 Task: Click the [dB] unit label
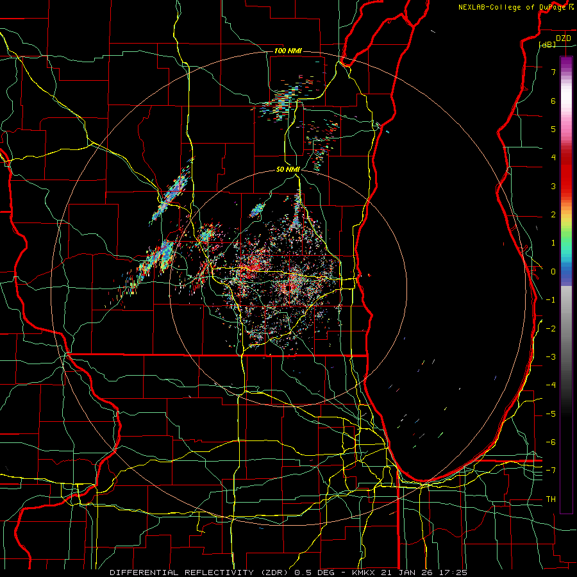click(548, 44)
